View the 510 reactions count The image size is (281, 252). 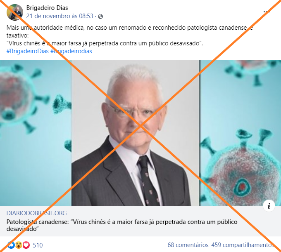(38, 245)
